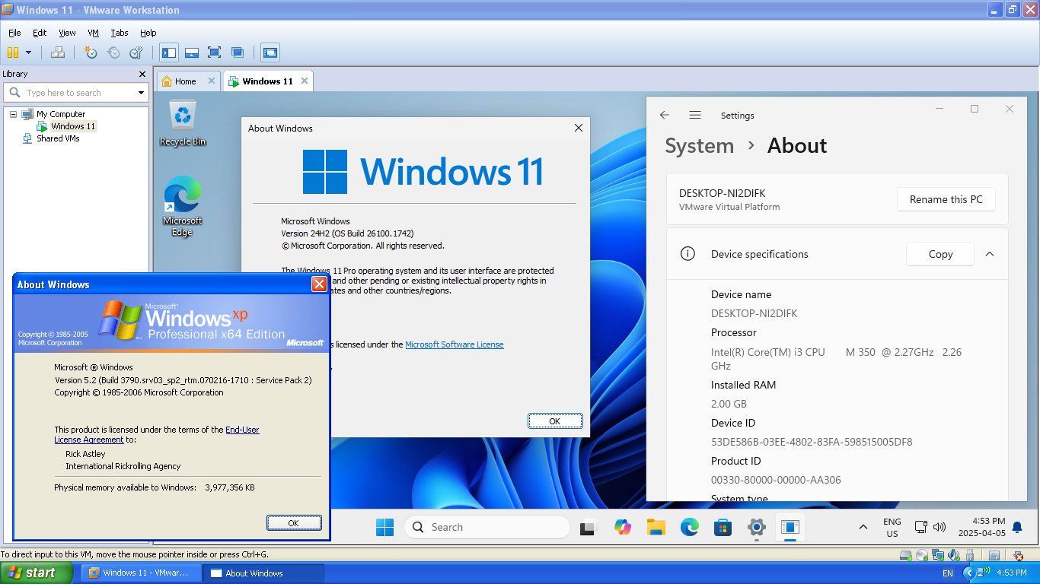Image resolution: width=1040 pixels, height=584 pixels.
Task: Collapse the My Computer tree node
Action: pos(14,114)
